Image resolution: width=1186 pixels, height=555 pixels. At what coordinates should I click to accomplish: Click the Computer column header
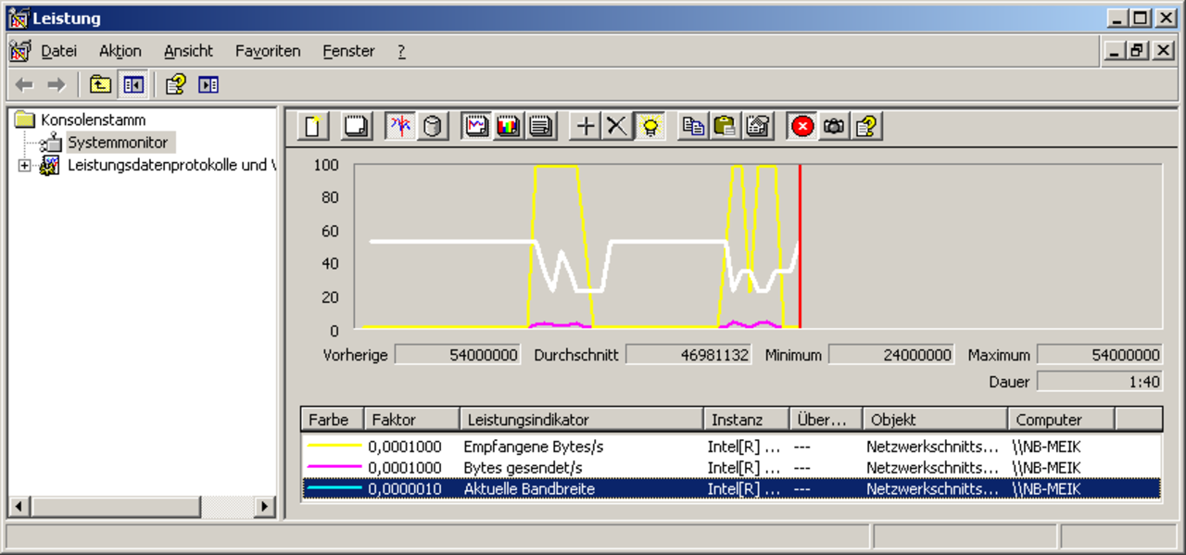tap(1061, 420)
